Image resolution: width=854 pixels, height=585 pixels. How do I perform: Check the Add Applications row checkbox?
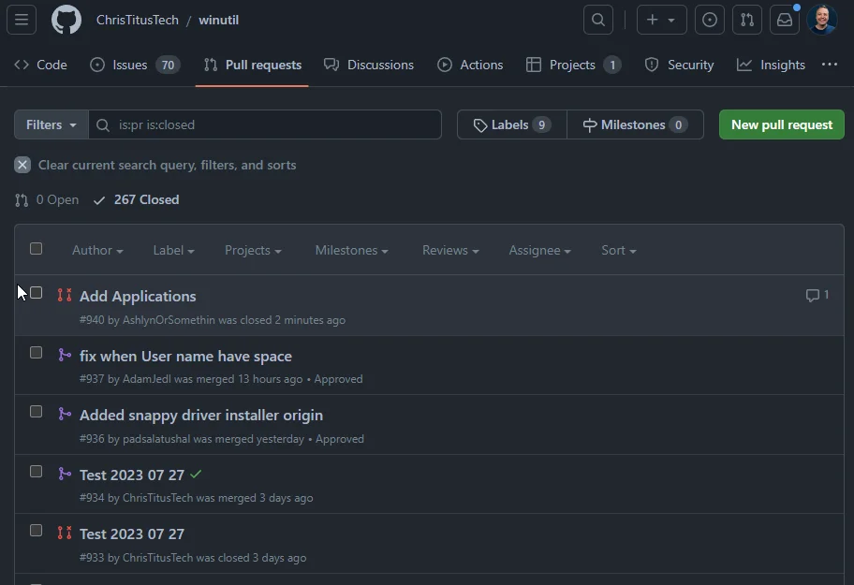pos(36,293)
